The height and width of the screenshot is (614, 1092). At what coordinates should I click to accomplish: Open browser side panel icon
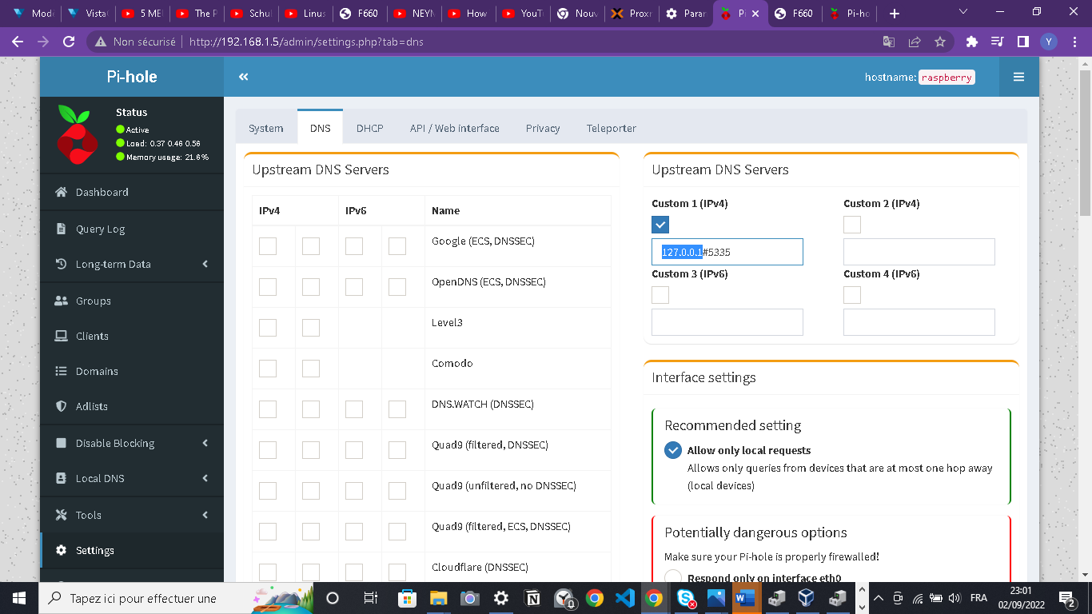pos(1022,42)
